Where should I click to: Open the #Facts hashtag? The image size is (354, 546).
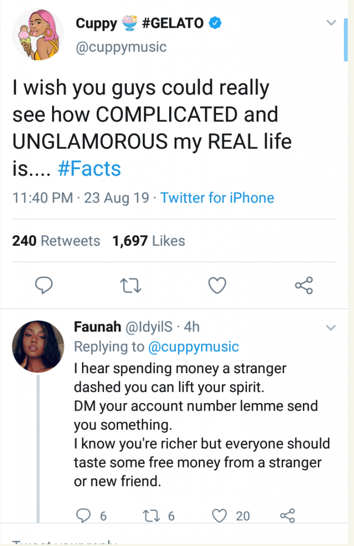(x=89, y=169)
